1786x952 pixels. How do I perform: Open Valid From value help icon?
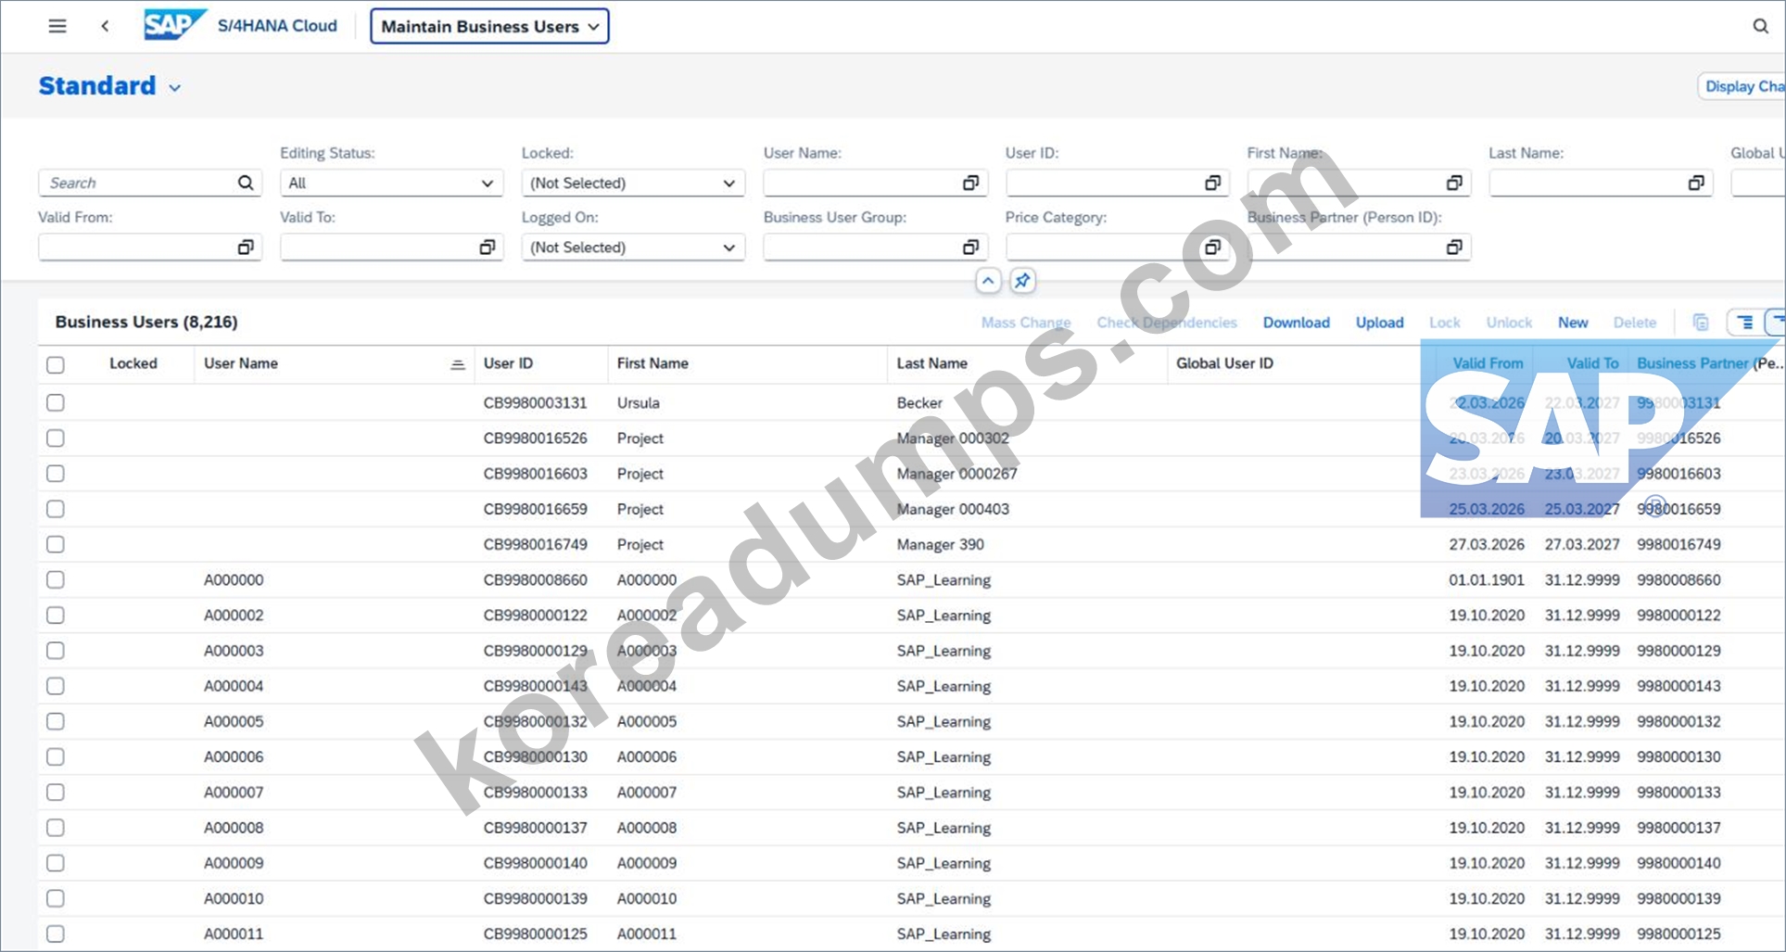[x=246, y=247]
